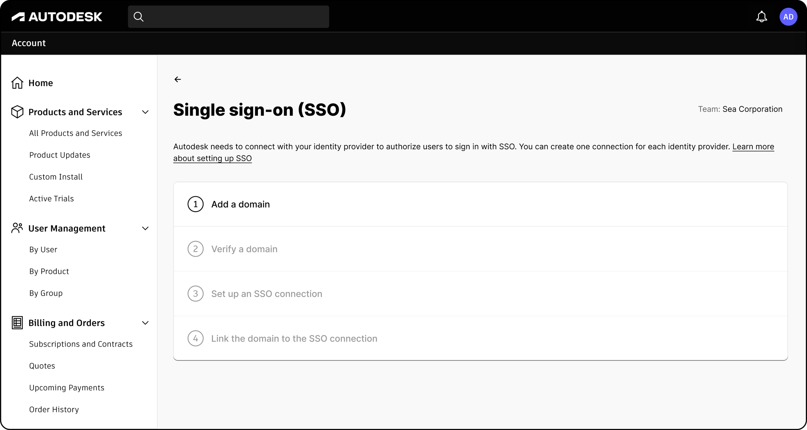Screen dimensions: 807x430
Task: Collapse the Billing and Orders chevron
Action: tap(145, 323)
